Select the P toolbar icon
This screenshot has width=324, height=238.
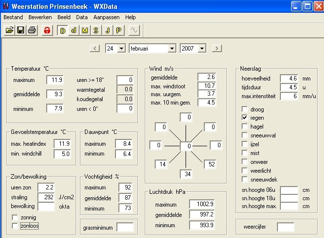(119, 30)
